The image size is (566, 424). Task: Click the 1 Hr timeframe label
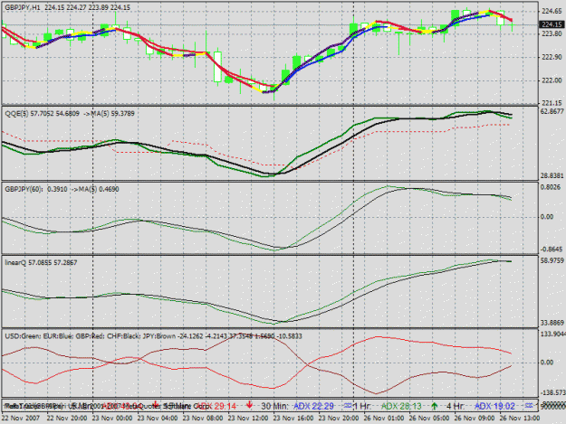(x=362, y=406)
